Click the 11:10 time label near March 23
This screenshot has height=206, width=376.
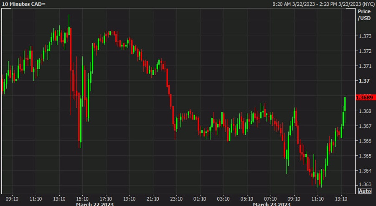(317, 199)
